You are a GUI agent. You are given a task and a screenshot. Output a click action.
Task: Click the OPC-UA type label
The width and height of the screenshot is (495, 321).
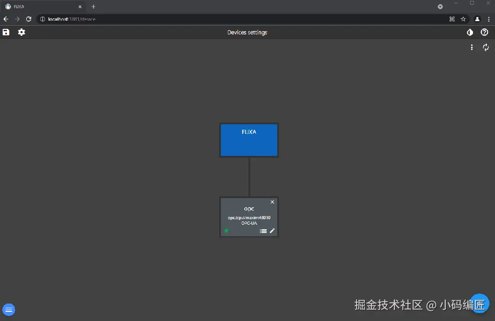tap(249, 223)
